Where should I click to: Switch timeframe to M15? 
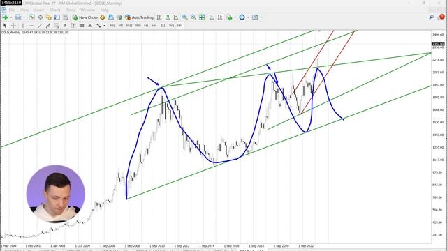coord(129,26)
